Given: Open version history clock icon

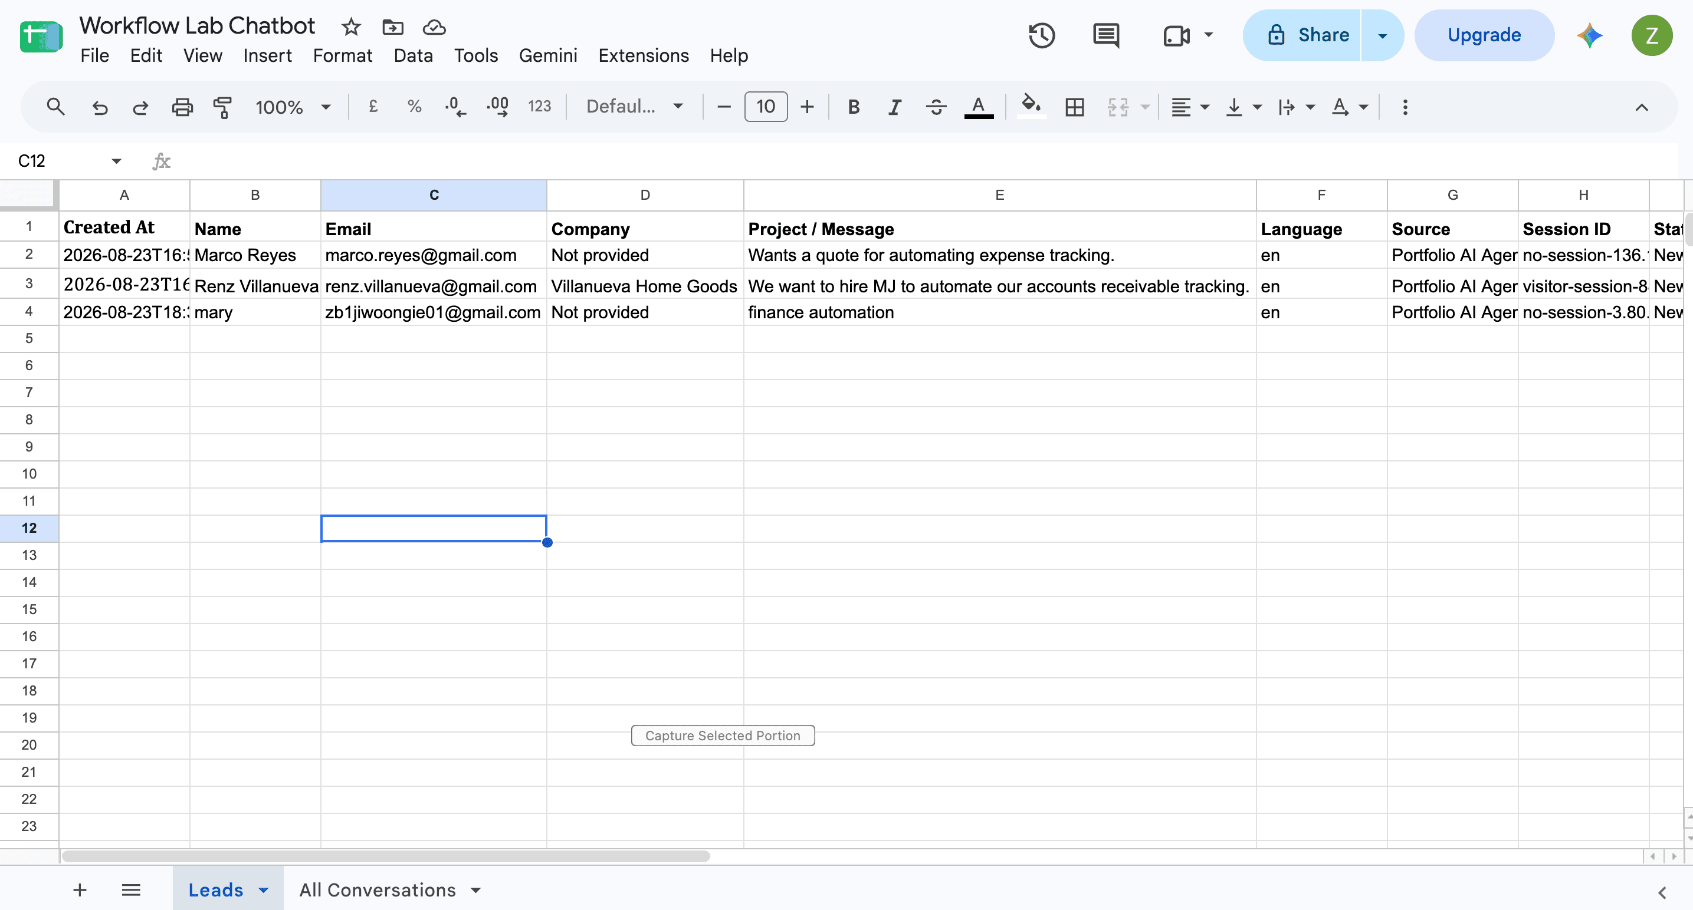Looking at the screenshot, I should pos(1042,35).
